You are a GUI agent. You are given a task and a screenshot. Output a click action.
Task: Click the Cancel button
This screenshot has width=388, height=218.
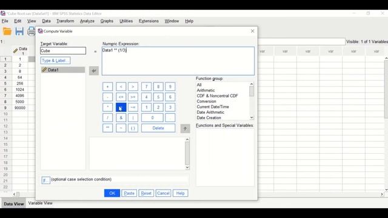pos(163,193)
